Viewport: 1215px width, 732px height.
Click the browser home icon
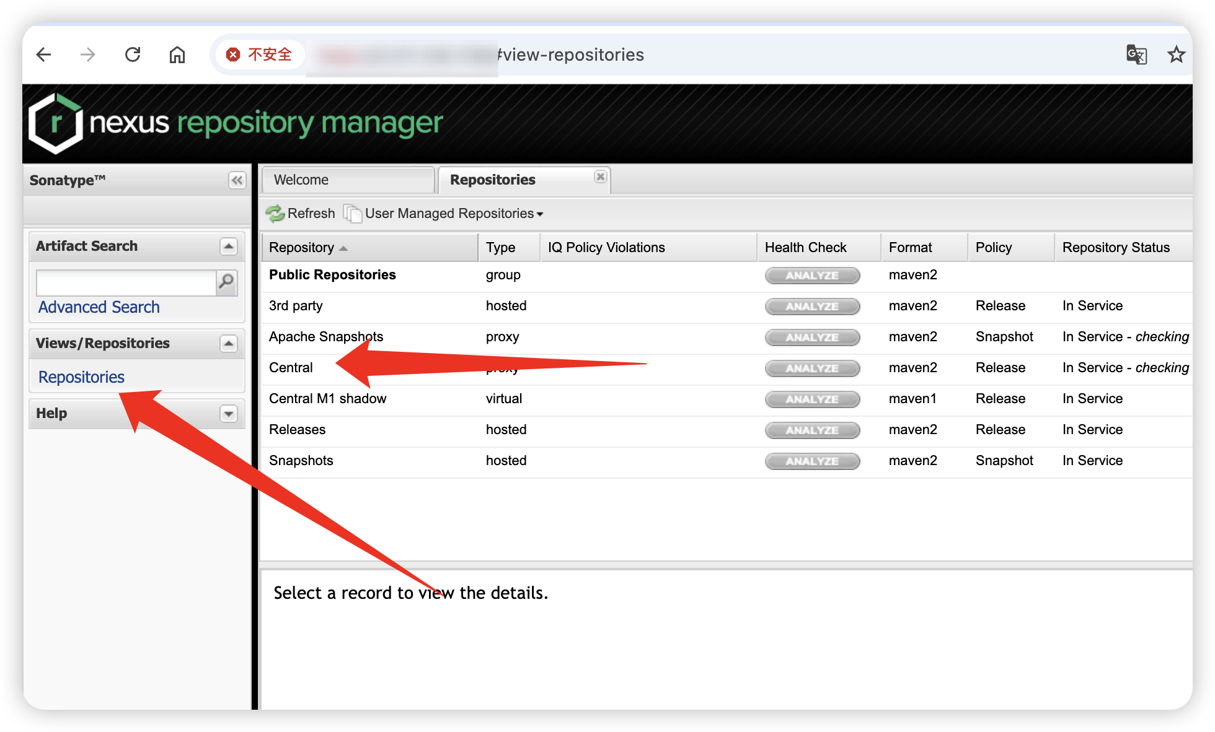pyautogui.click(x=177, y=54)
